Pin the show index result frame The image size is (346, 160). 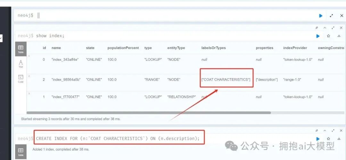coord(317,28)
